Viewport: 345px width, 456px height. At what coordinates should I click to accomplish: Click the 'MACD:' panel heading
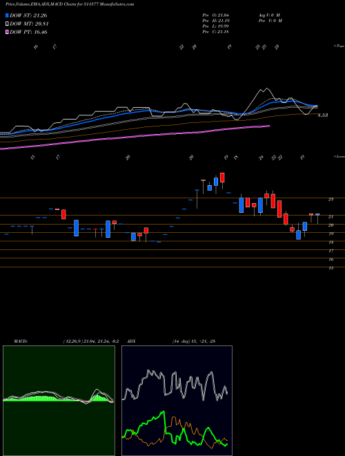point(20,341)
